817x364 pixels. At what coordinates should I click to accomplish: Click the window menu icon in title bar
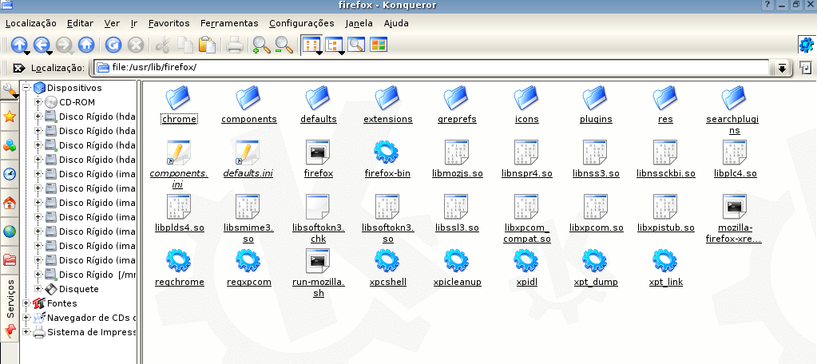click(6, 6)
